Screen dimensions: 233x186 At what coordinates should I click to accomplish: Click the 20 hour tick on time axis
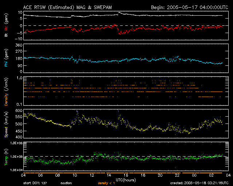[160, 175]
